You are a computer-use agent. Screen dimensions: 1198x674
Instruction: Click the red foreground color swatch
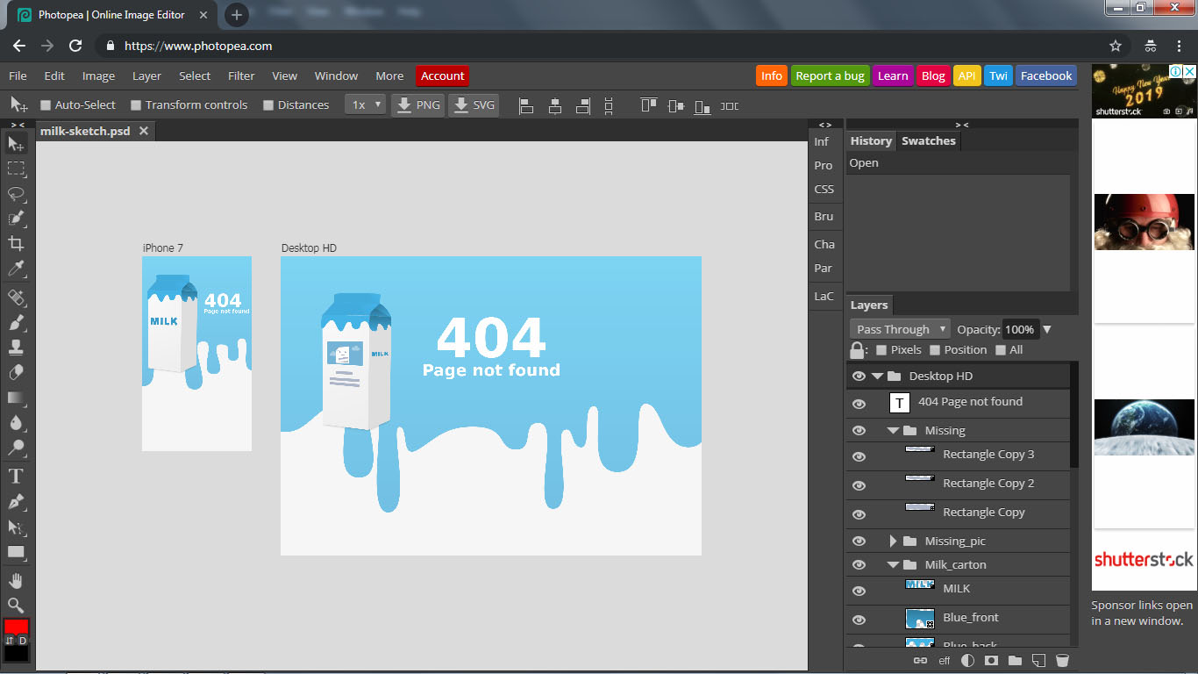(x=16, y=627)
